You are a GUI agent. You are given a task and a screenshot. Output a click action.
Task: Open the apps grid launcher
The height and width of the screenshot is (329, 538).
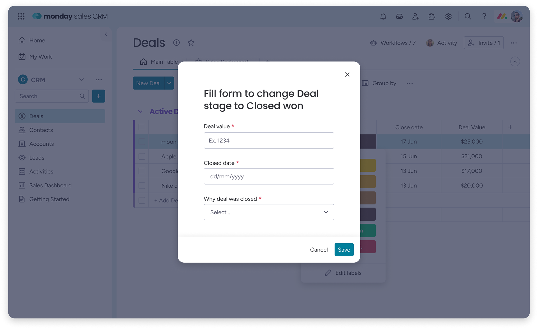click(x=21, y=17)
